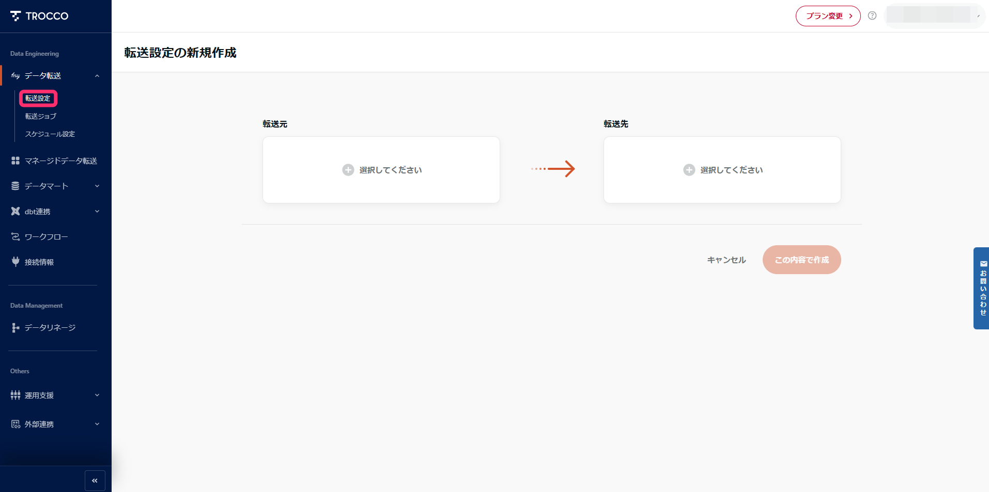Viewport: 989px width, 492px height.
Task: Expand the 外部連携 submenu
Action: [97, 424]
